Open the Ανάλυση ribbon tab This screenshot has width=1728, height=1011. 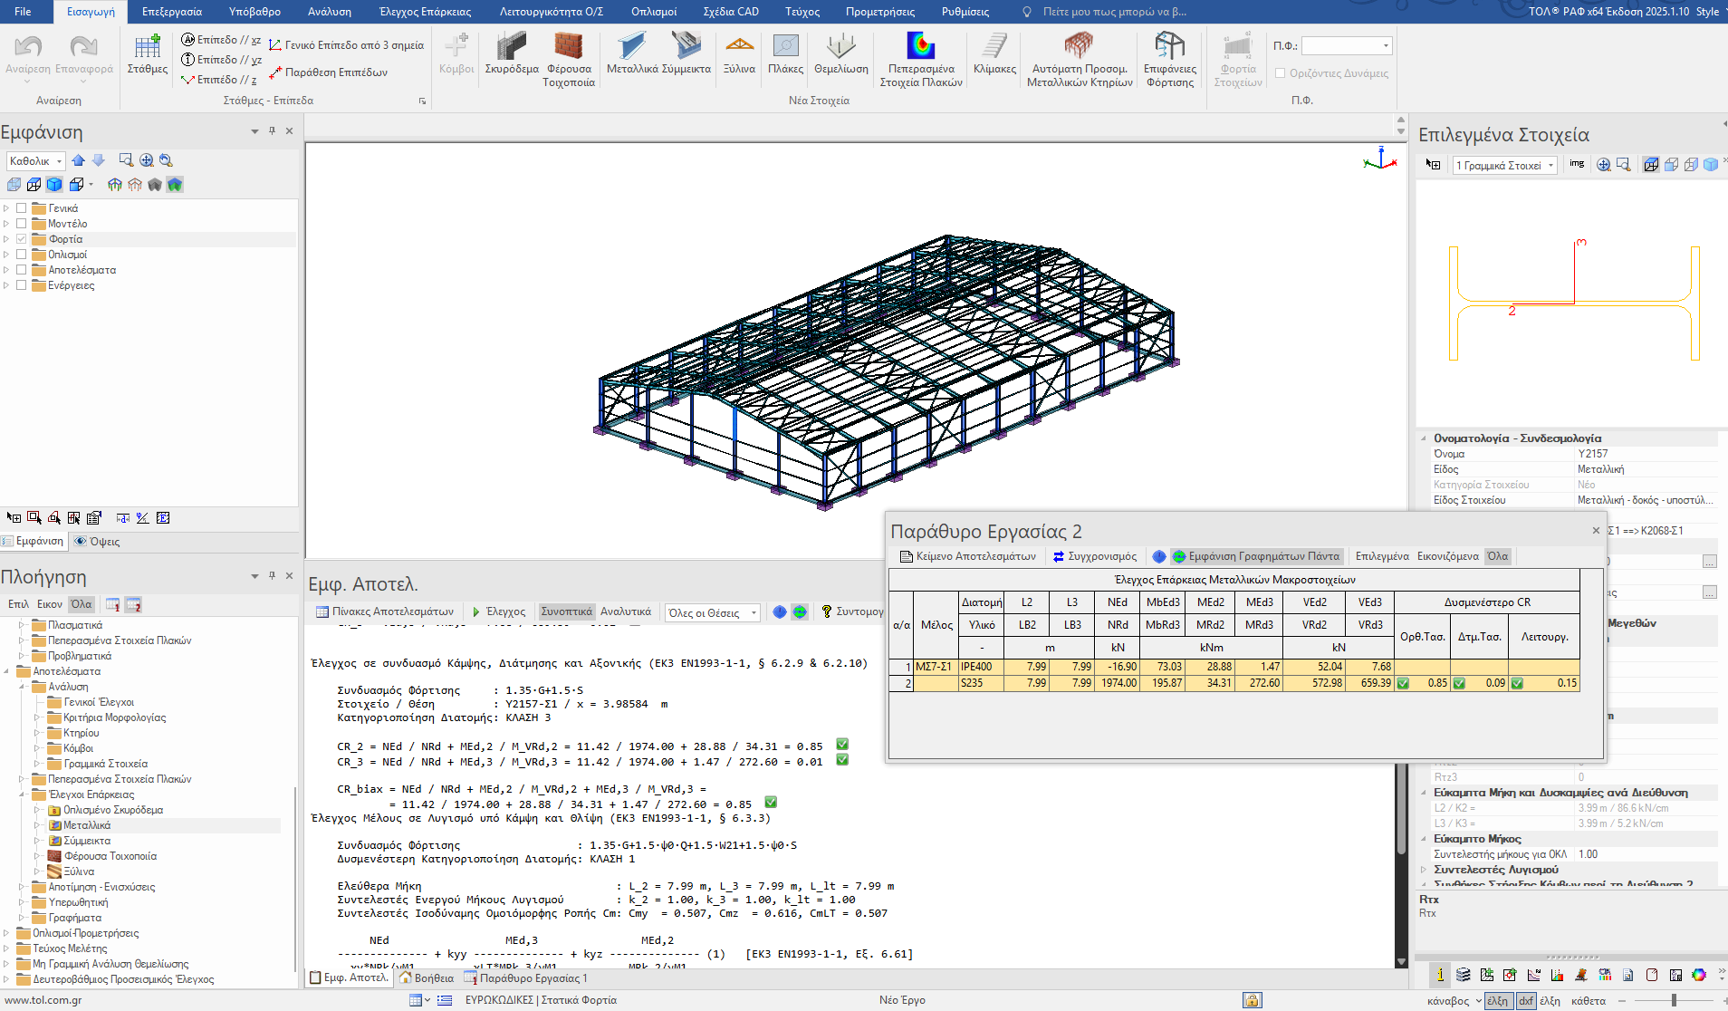[329, 12]
